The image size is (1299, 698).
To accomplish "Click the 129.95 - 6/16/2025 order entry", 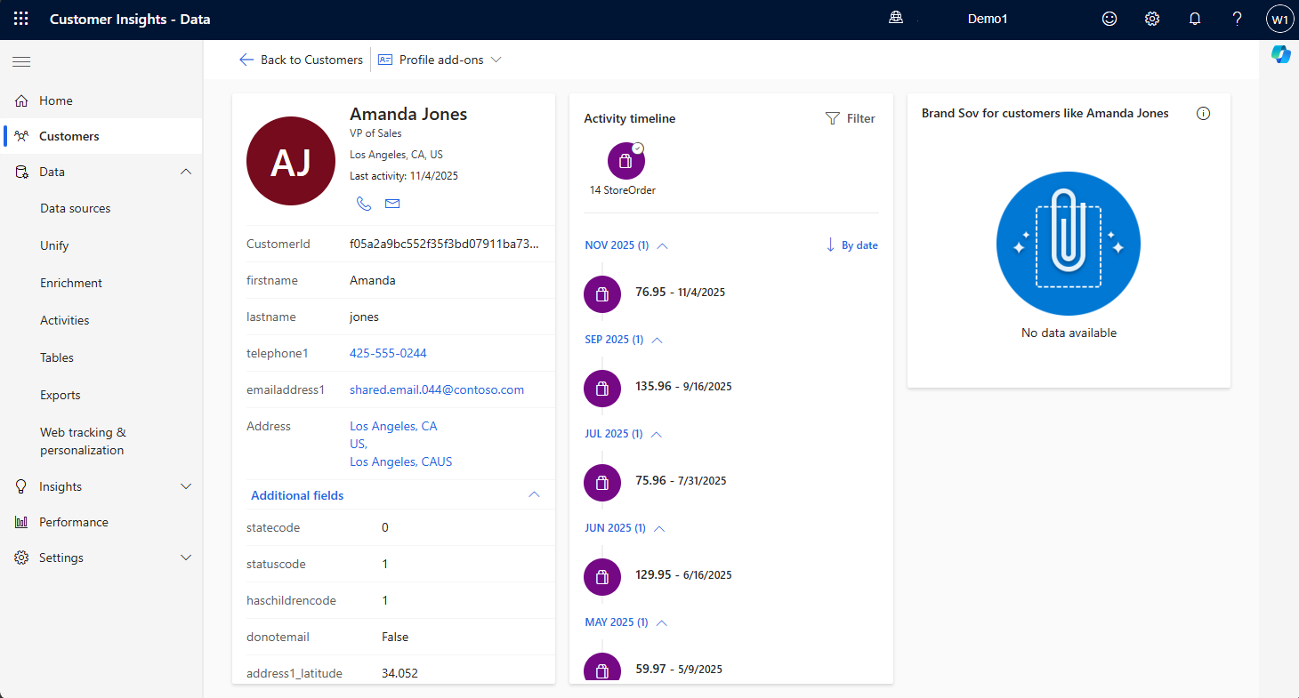I will 684,575.
